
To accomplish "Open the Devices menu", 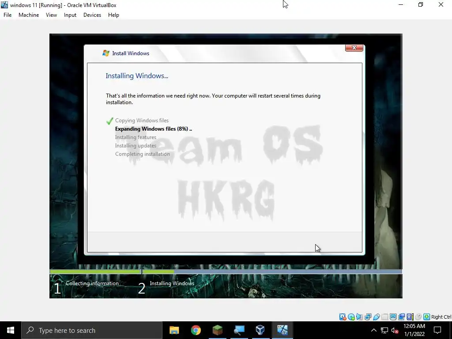I will click(x=92, y=15).
